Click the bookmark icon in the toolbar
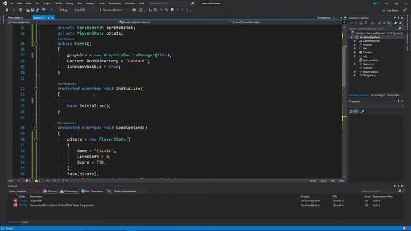Screen dimensions: 411x231 click(172, 10)
